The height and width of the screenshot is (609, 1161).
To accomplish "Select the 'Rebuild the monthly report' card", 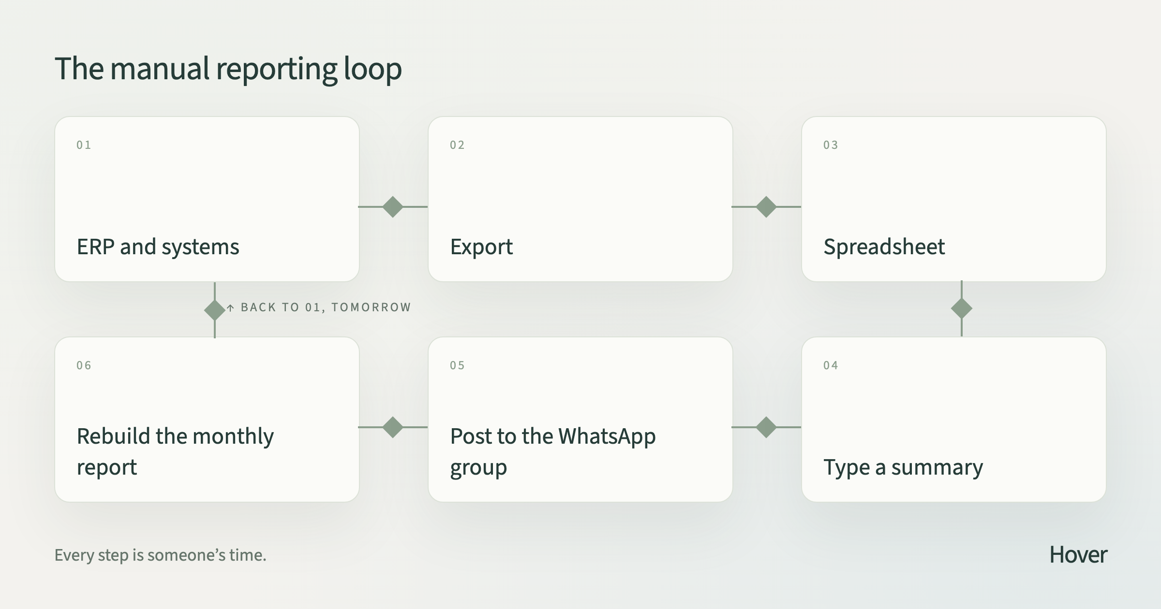I will [x=207, y=420].
